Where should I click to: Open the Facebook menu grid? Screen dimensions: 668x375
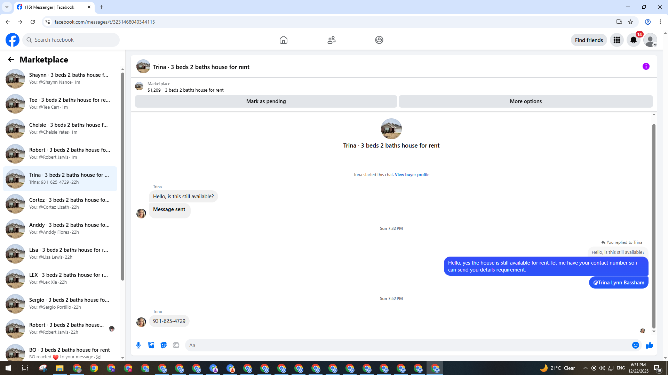coord(617,40)
